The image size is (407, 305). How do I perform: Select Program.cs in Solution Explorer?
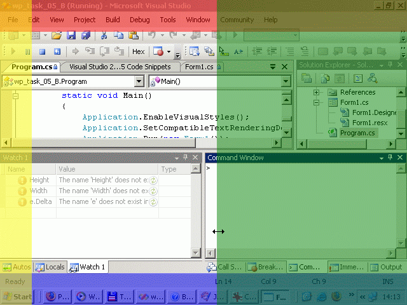(357, 133)
